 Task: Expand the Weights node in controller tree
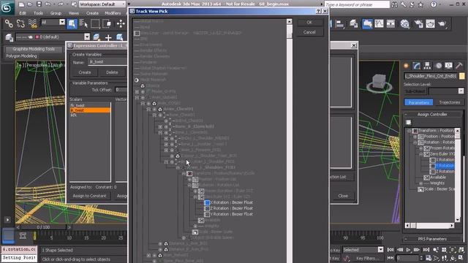421,183
